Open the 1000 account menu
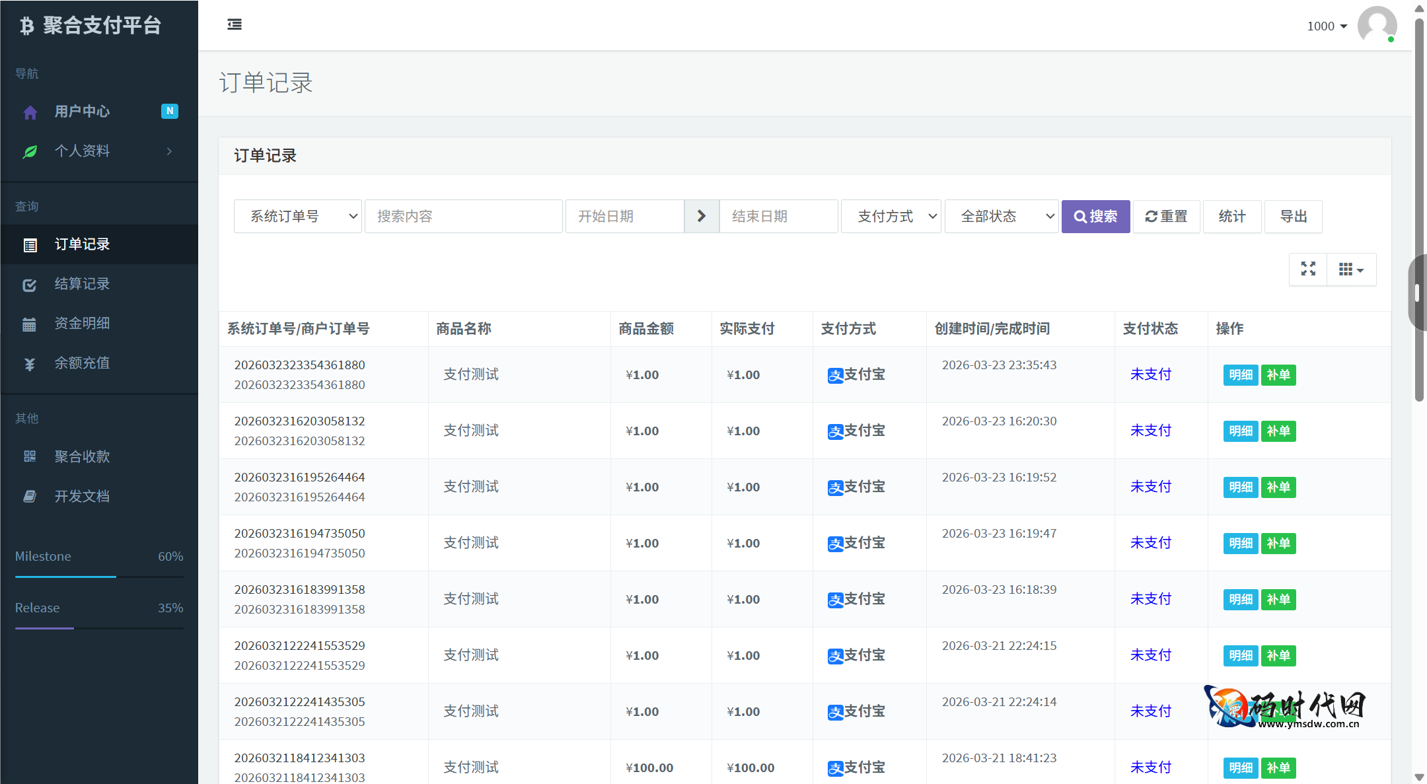This screenshot has height=784, width=1427. click(x=1327, y=26)
